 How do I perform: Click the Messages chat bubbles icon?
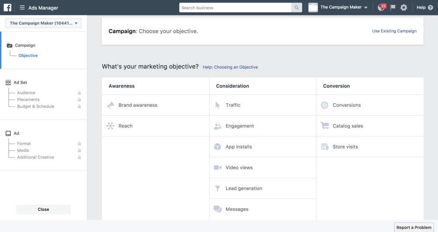(x=218, y=209)
